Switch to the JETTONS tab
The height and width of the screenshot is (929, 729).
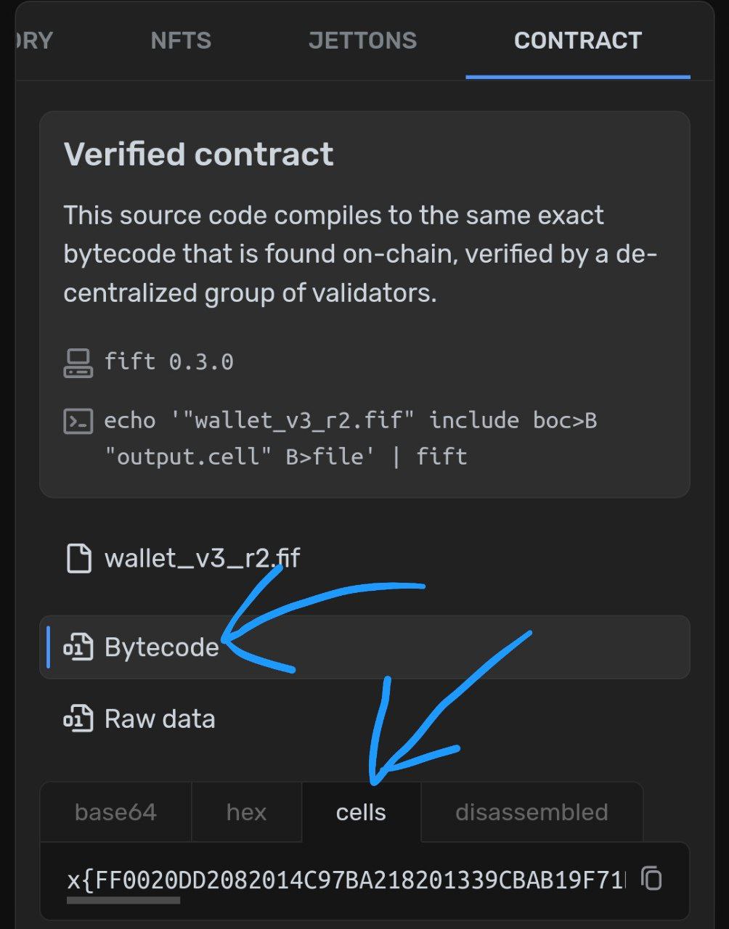coord(362,41)
